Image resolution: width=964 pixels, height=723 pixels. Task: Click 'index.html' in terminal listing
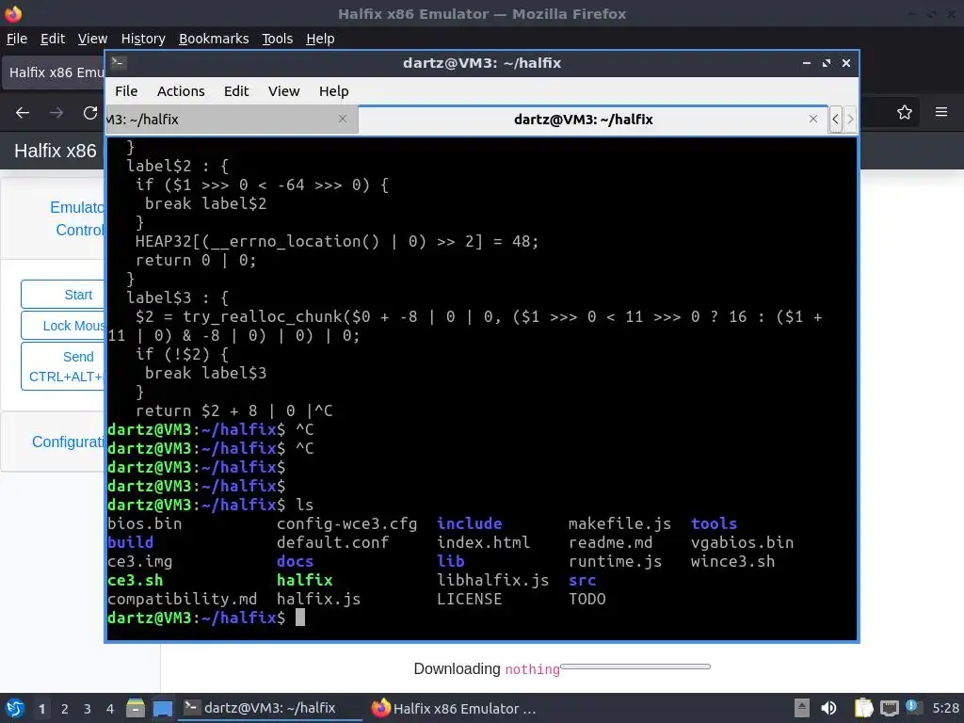(483, 542)
